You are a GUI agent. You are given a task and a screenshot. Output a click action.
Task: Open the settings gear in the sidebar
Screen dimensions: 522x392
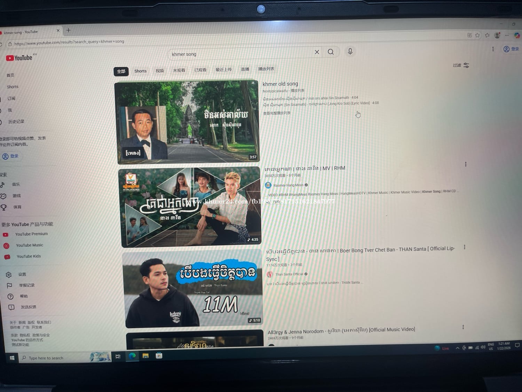click(x=9, y=275)
